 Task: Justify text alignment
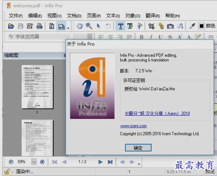(129, 37)
